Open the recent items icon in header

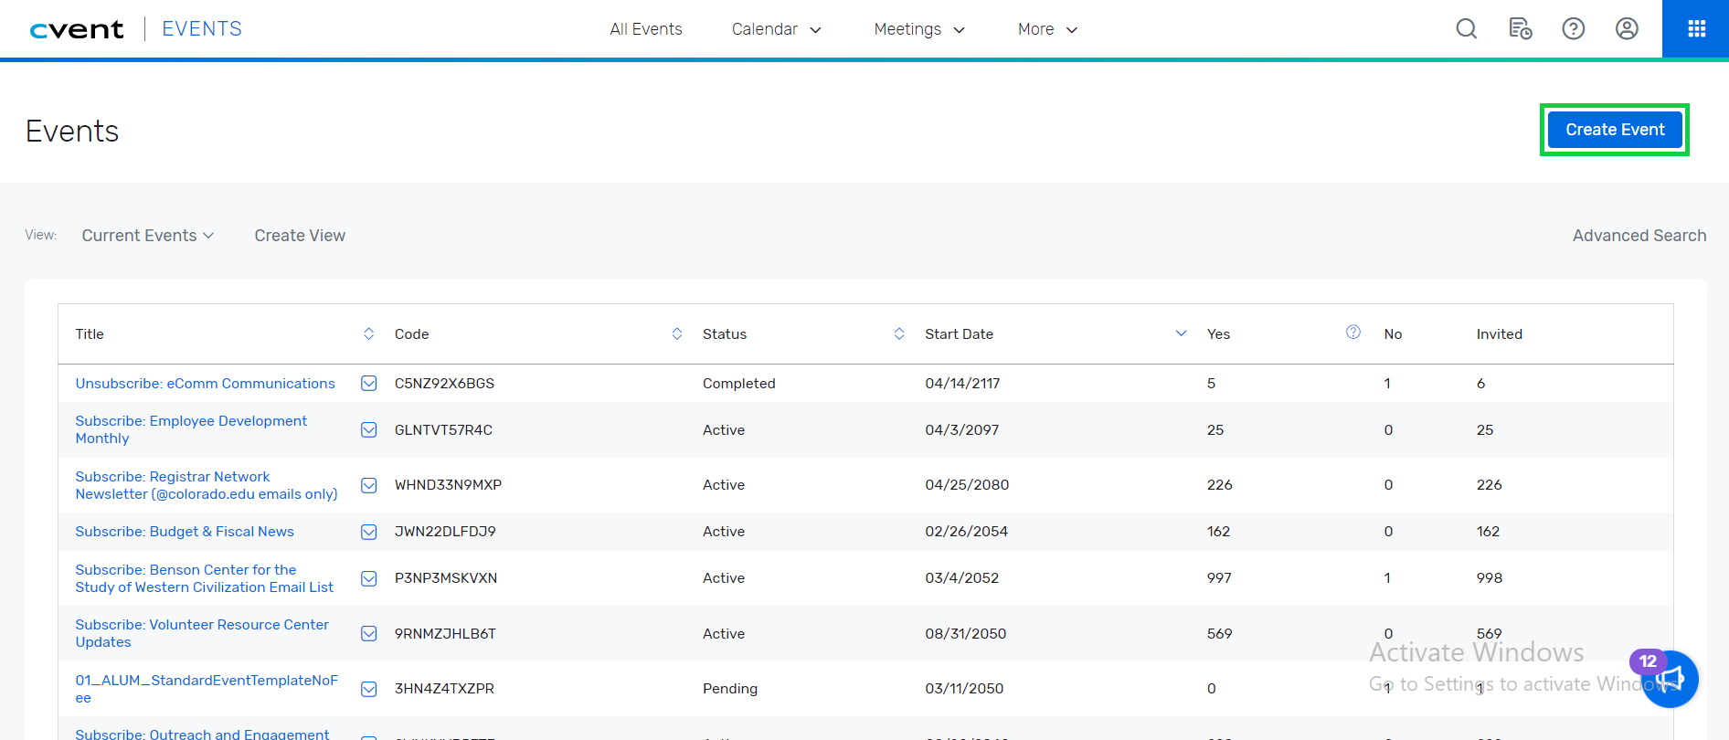(x=1520, y=29)
